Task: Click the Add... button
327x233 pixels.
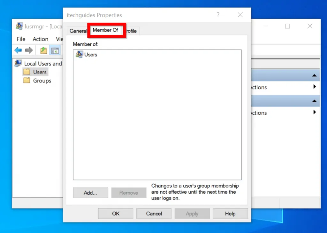Action: [90, 193]
